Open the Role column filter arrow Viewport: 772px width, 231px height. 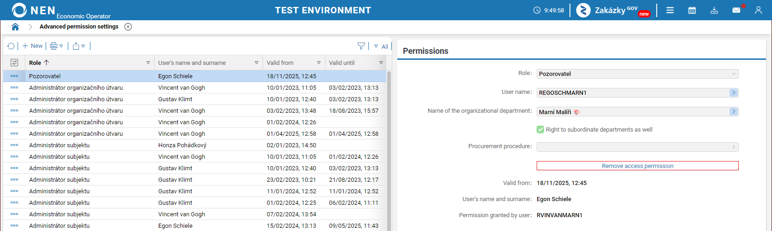[x=148, y=63]
